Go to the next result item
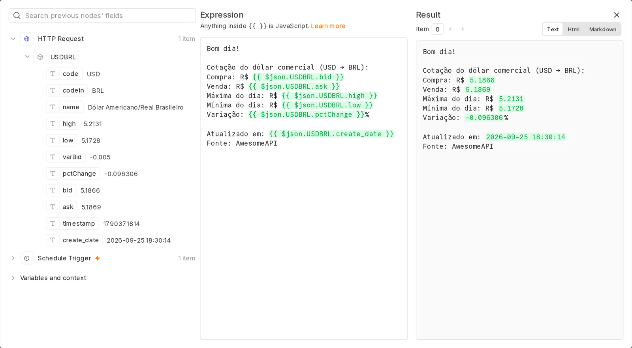632x348 pixels. click(463, 29)
